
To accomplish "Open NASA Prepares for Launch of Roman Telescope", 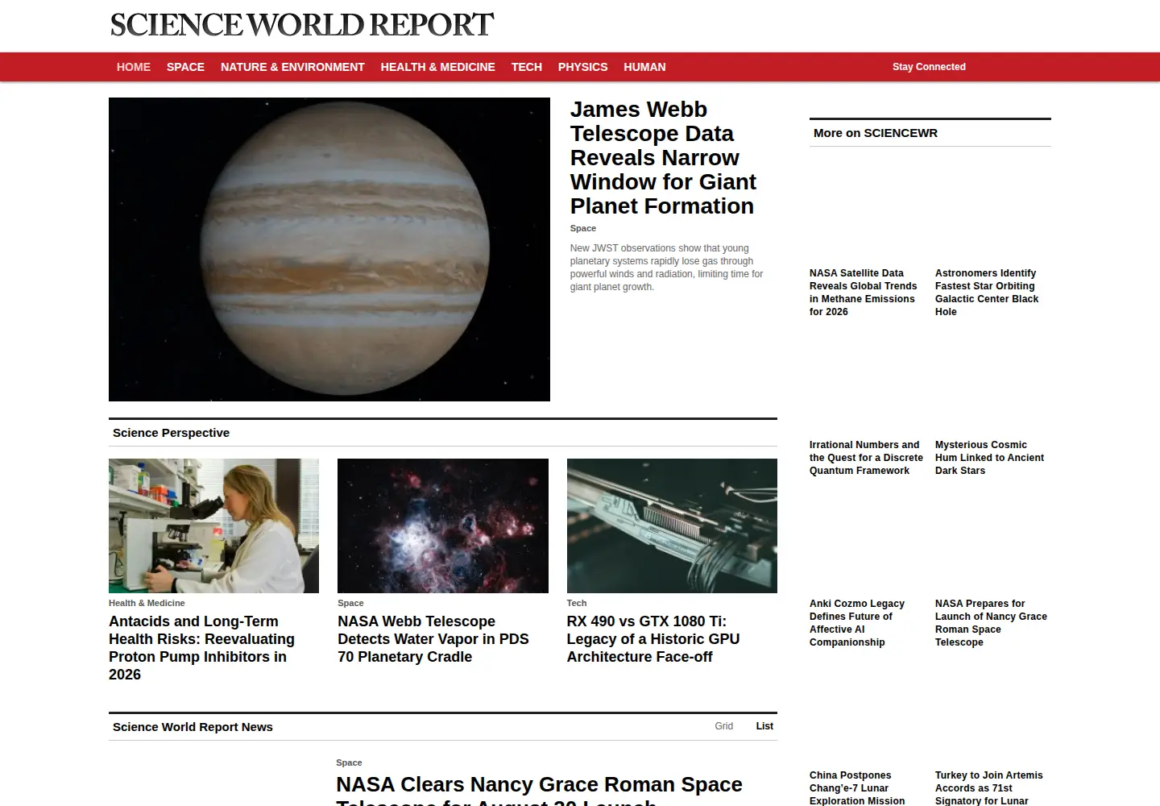I will point(991,623).
